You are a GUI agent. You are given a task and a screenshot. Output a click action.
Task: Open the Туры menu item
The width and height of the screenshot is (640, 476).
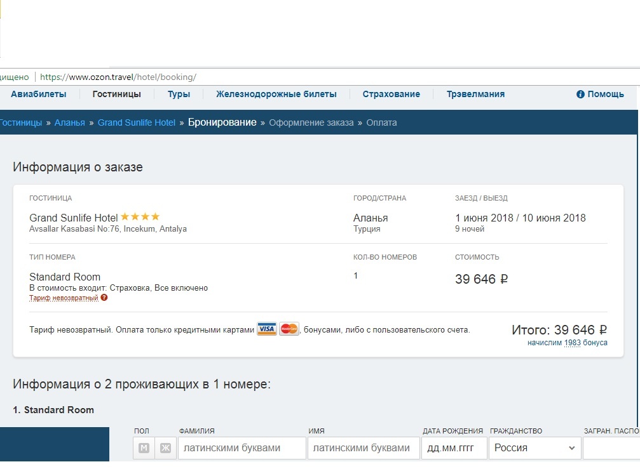tap(179, 94)
